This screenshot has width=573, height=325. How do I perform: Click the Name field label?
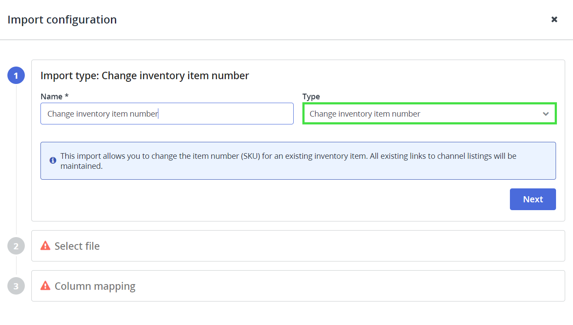[x=55, y=97]
